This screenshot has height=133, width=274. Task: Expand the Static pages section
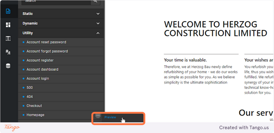[61, 14]
